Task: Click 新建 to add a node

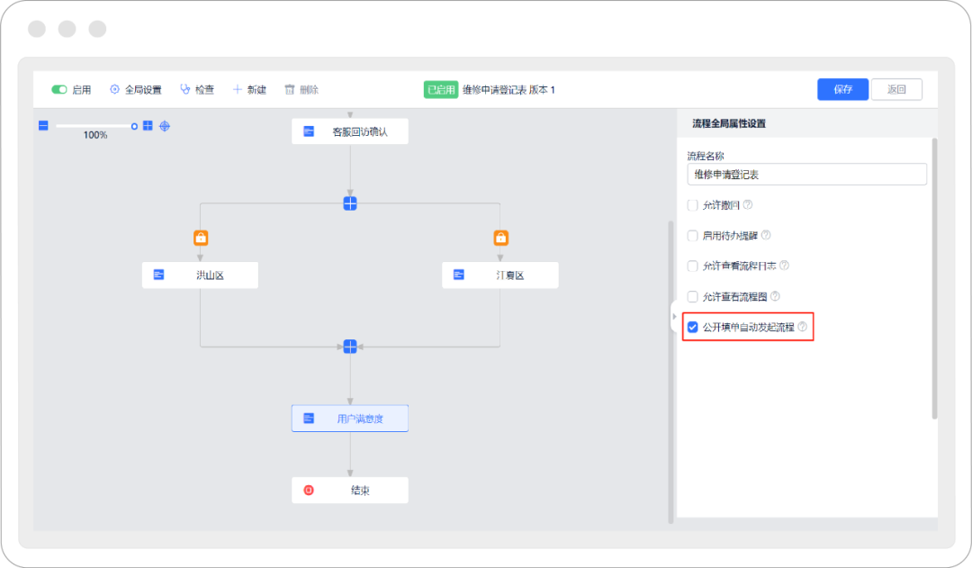Action: pyautogui.click(x=249, y=90)
